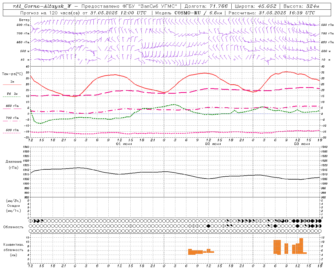This screenshot has width=335, height=268.
Task: Click the start time 31.05.2025 12:00 UTC
Action: tap(118, 13)
